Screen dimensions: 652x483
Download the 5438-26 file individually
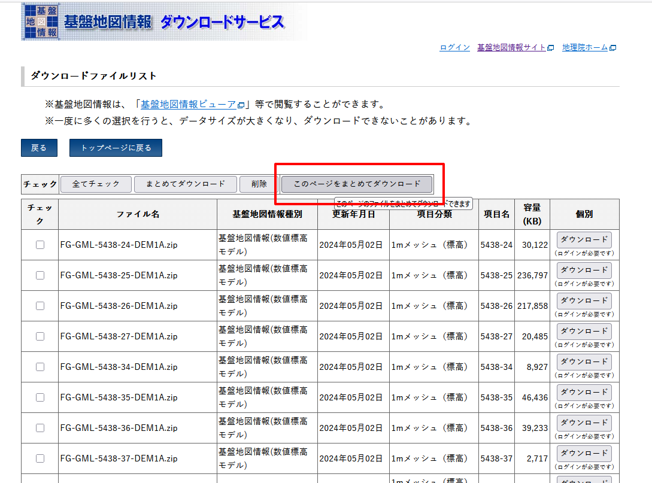click(584, 301)
